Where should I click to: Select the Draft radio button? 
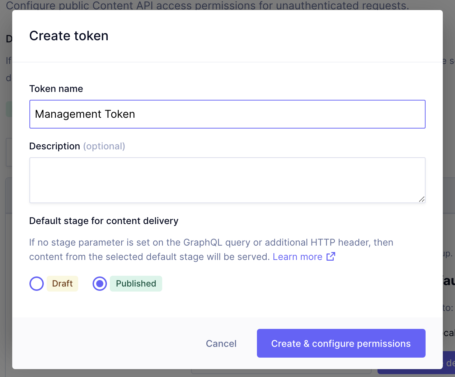(36, 283)
